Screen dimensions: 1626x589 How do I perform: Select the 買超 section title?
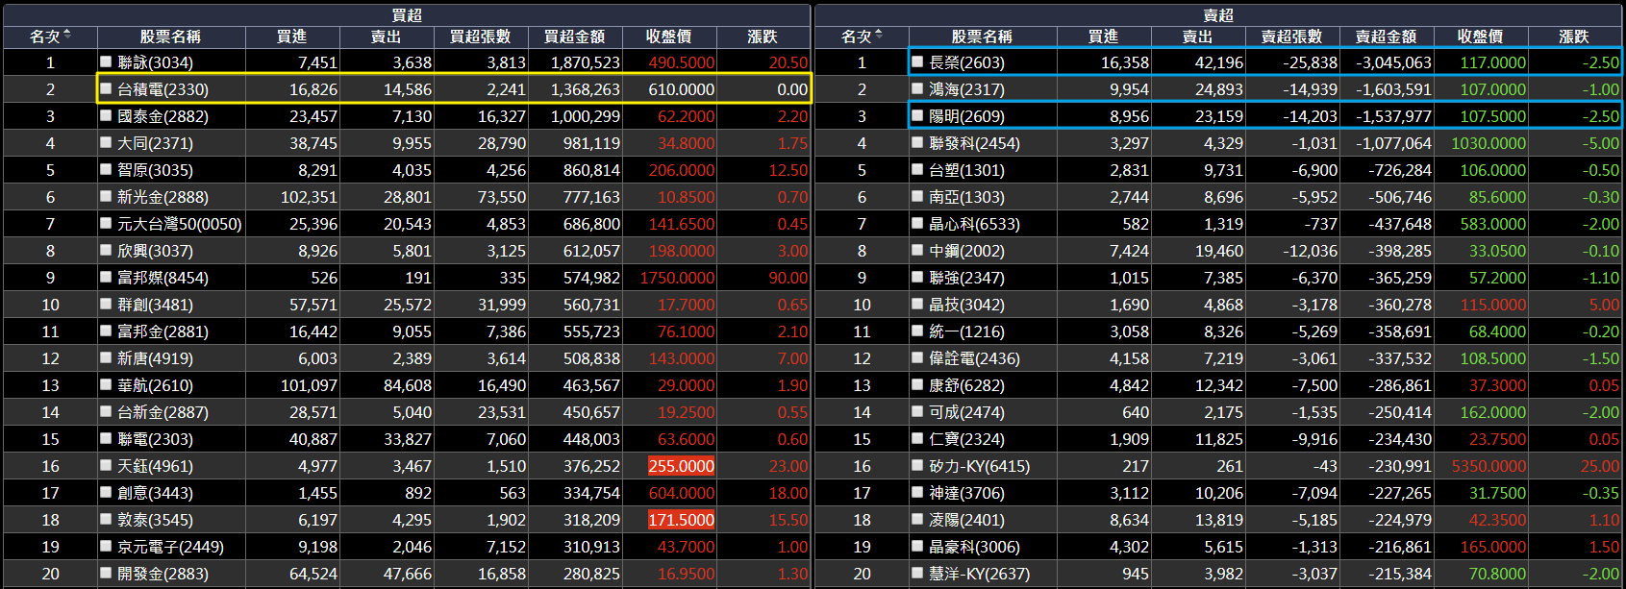[407, 15]
